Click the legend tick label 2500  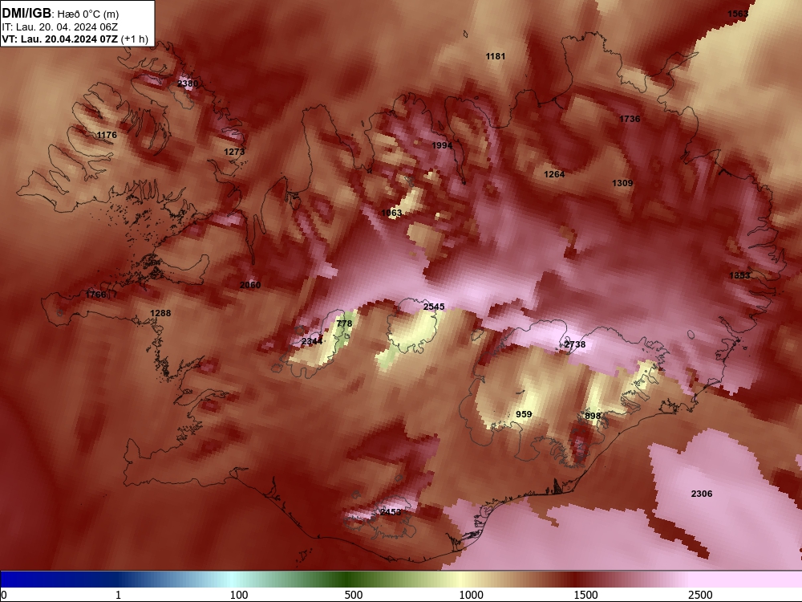click(700, 595)
